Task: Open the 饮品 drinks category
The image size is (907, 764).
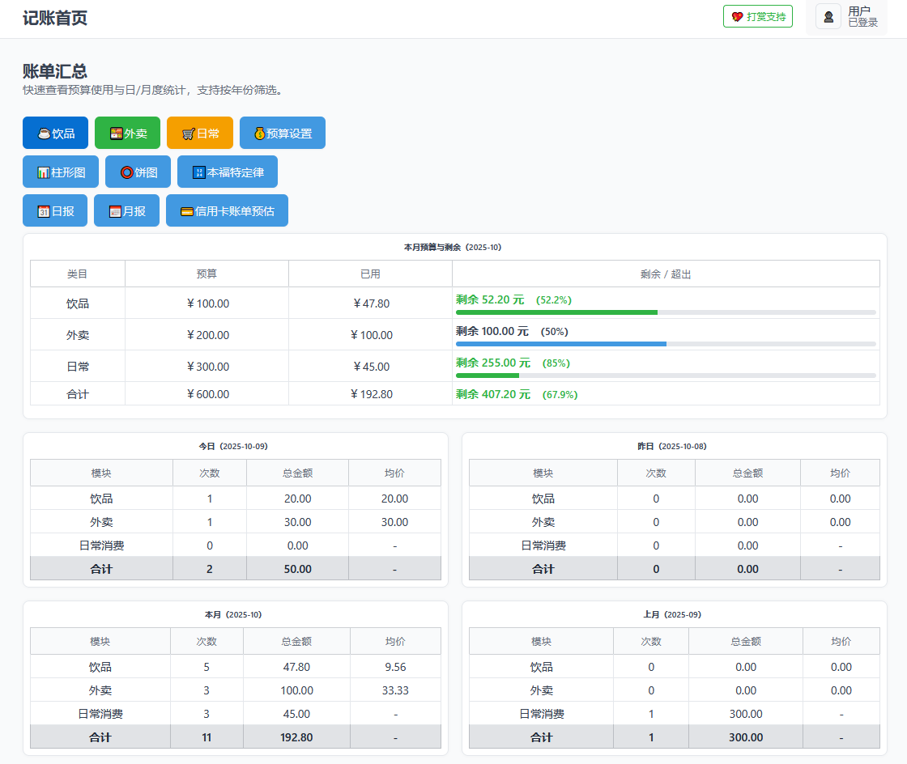Action: click(55, 133)
